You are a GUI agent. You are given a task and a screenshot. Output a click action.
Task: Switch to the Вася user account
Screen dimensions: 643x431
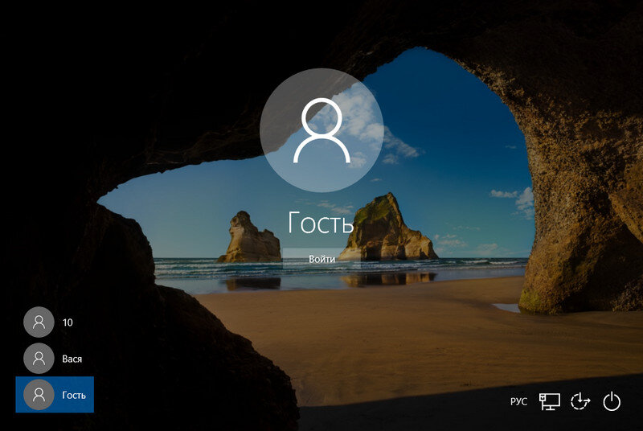[x=55, y=359]
